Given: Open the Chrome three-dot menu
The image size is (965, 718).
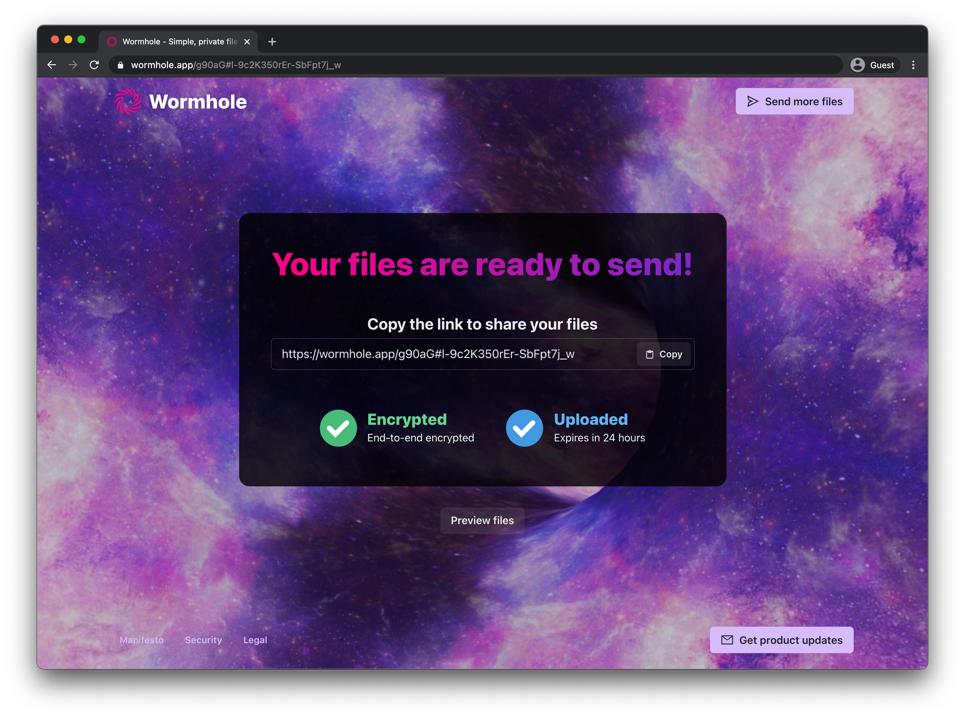Looking at the screenshot, I should [x=913, y=65].
